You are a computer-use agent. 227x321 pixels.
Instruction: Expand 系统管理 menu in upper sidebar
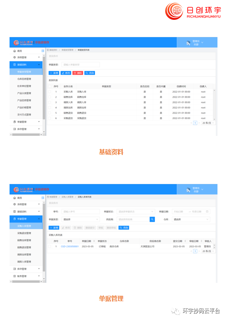[26, 57]
